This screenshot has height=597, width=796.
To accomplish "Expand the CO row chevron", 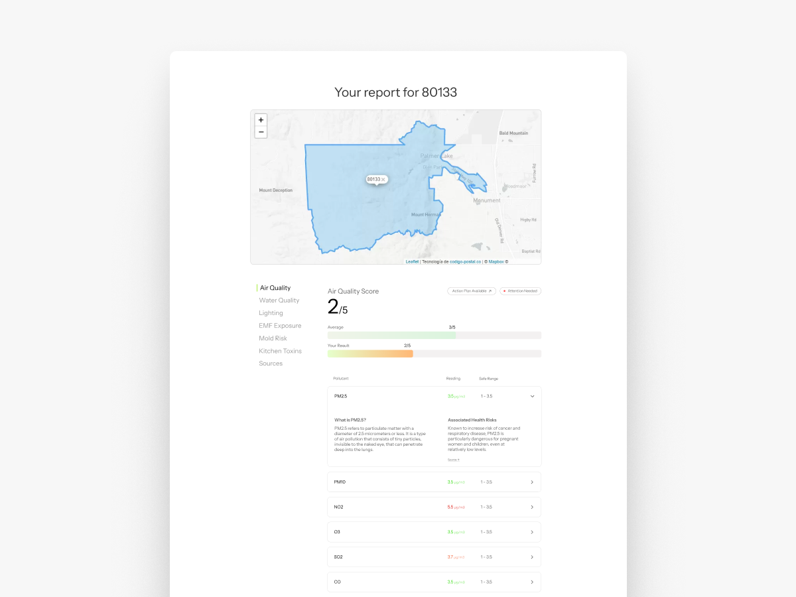I will click(532, 582).
